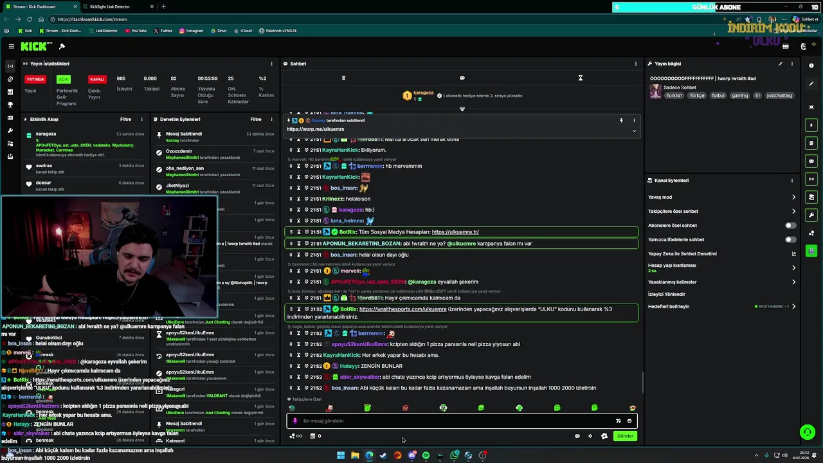Toggle the KAPALI multi-stream badge

point(97,79)
